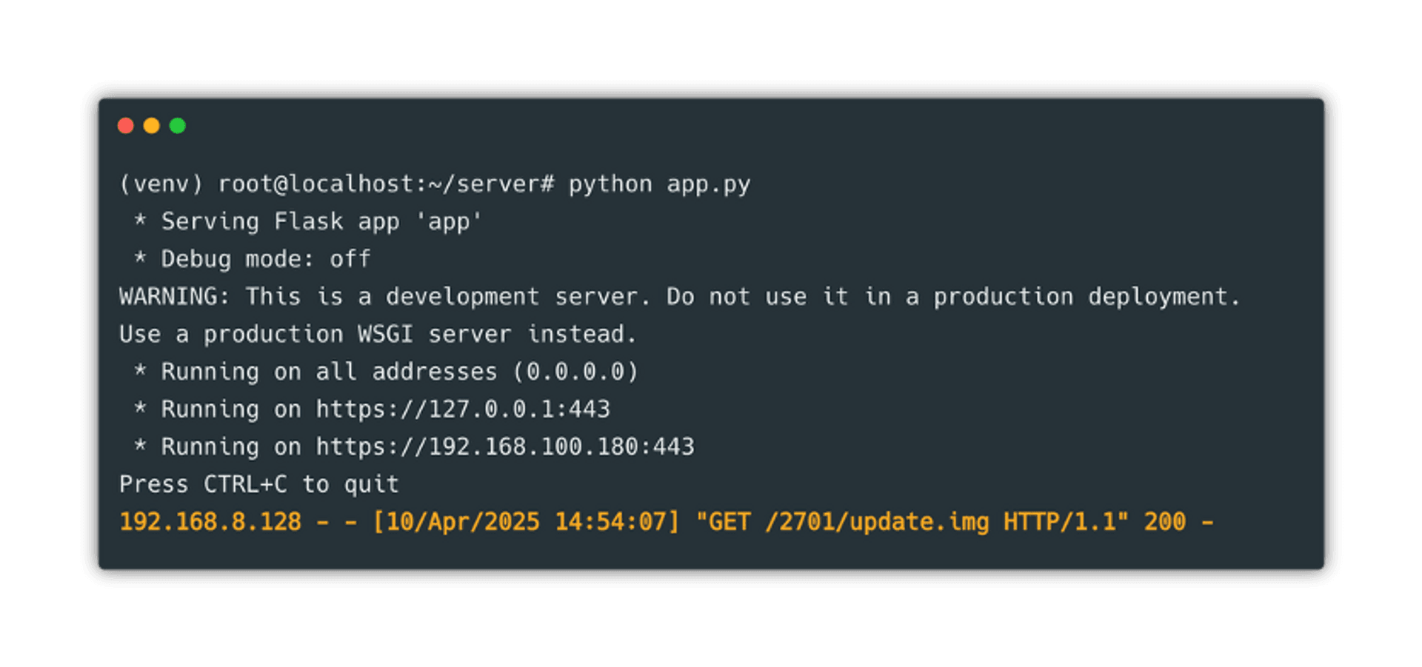Click the 'Debug mode: off' line
1422x667 pixels.
coord(252,259)
